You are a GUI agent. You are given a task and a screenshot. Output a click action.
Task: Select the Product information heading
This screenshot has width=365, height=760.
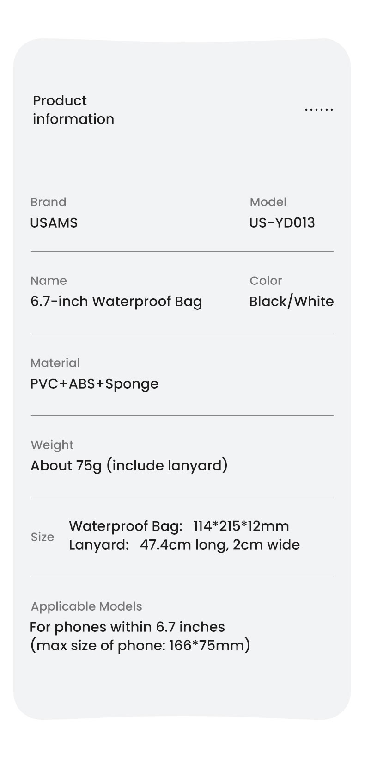(x=73, y=110)
